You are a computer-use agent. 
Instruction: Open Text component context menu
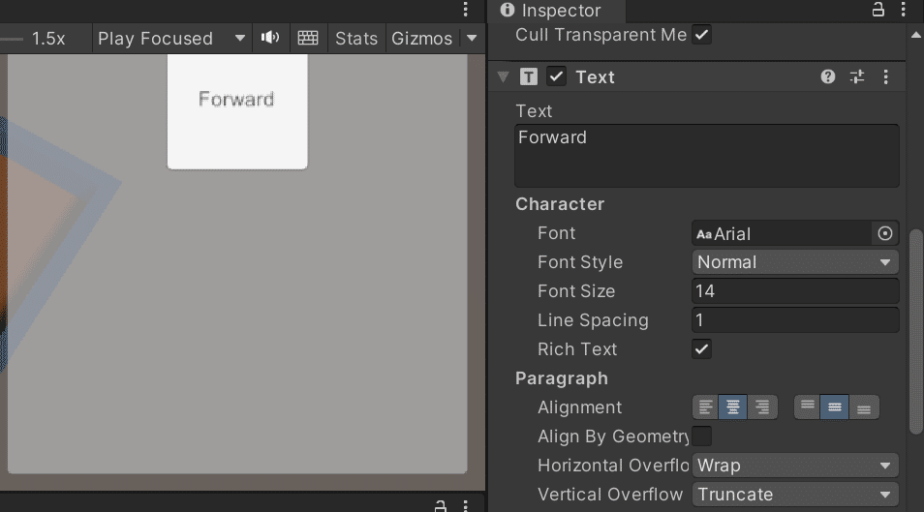pyautogui.click(x=886, y=77)
